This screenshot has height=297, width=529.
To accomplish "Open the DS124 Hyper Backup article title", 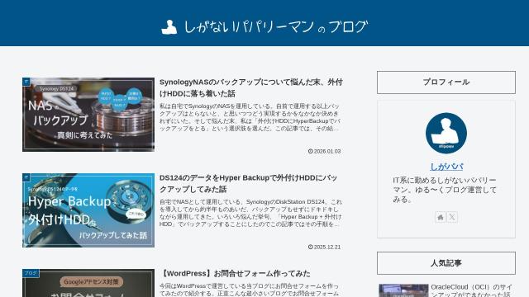I will coord(248,183).
